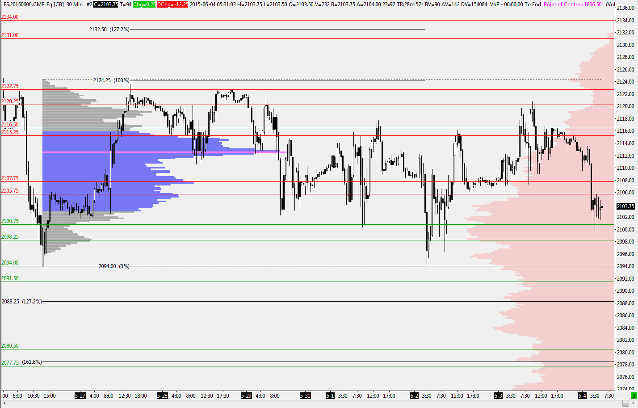638x408 pixels.
Task: Click the 2074.00 label on price scale
Action: (625, 389)
